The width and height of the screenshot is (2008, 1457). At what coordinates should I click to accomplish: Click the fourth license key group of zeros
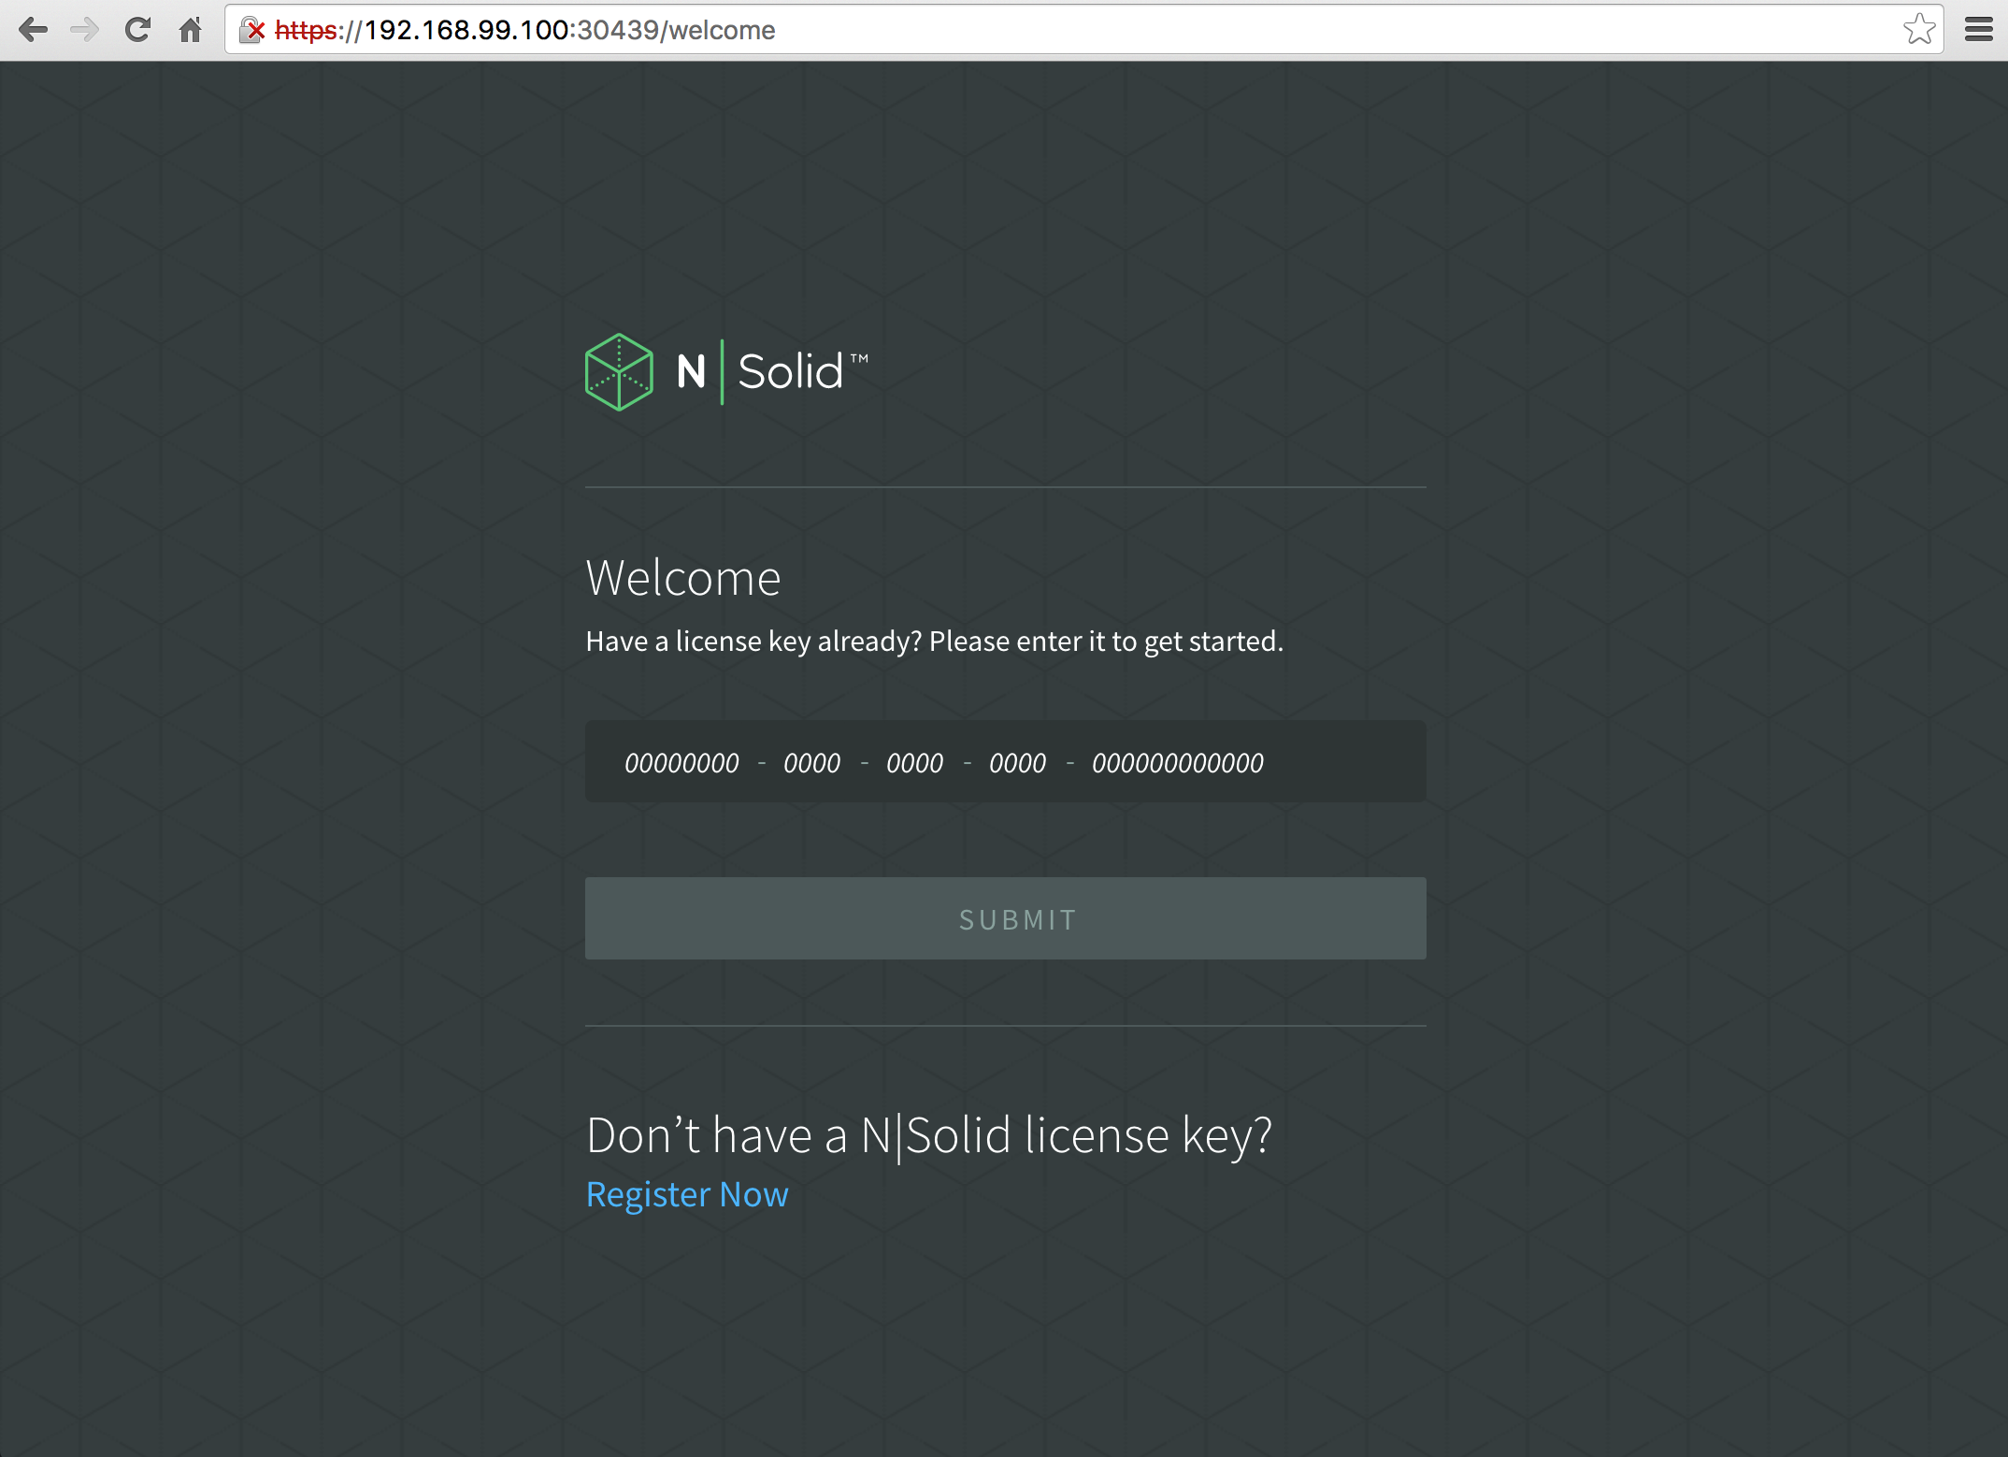coord(1017,763)
